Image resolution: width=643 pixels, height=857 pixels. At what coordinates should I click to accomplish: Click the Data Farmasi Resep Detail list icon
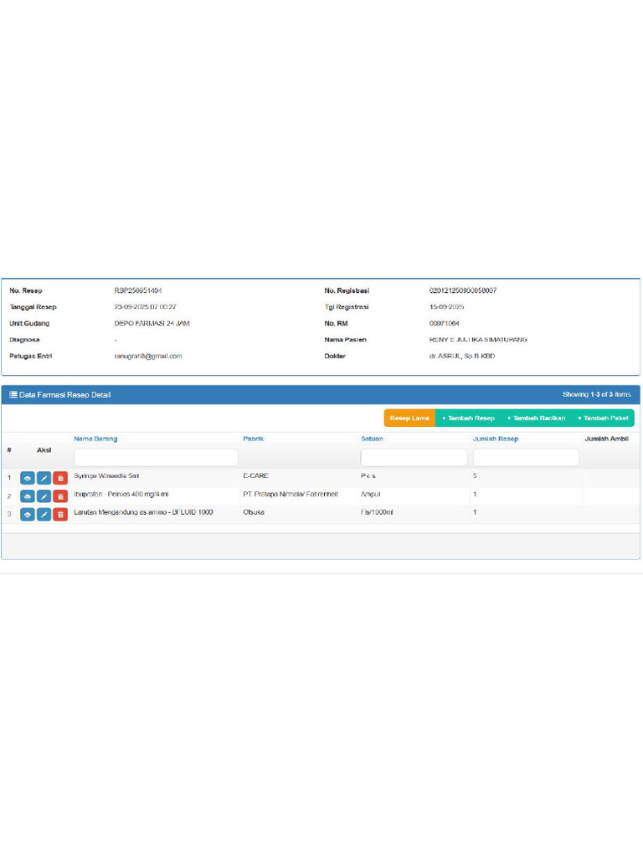[13, 395]
